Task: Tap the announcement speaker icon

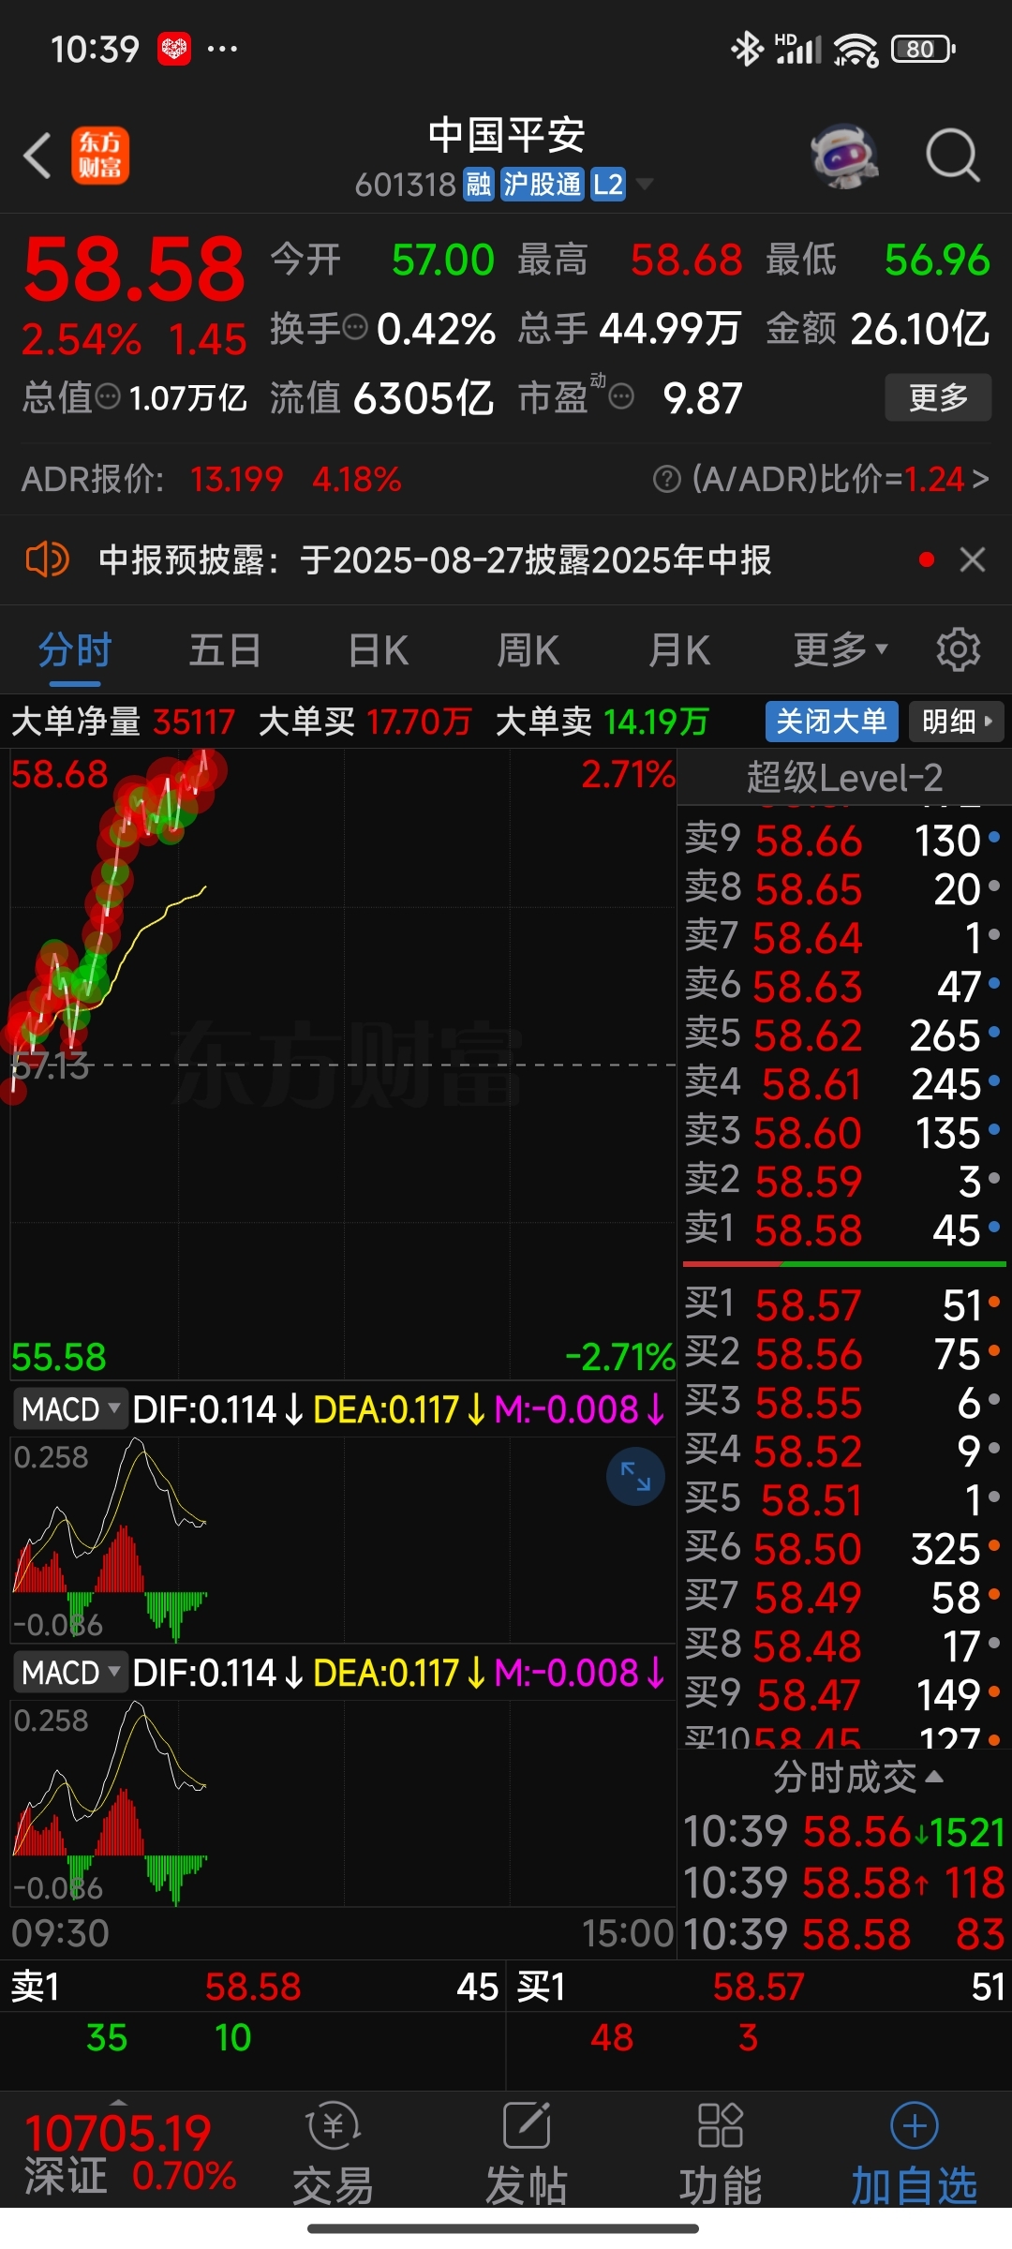Action: coord(47,560)
